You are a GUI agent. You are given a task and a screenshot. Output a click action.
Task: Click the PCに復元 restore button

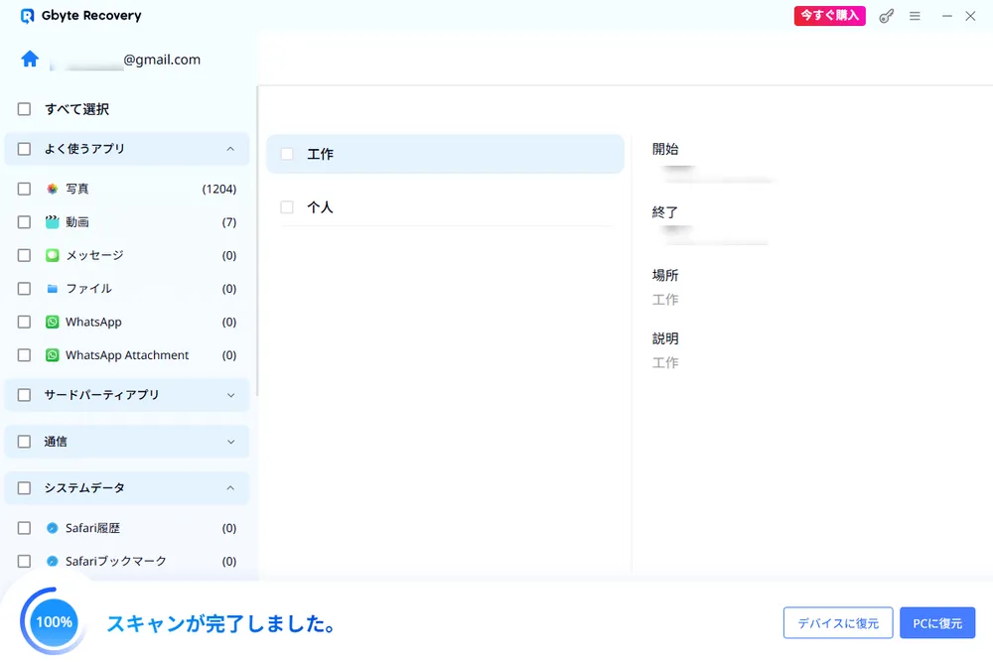[937, 622]
